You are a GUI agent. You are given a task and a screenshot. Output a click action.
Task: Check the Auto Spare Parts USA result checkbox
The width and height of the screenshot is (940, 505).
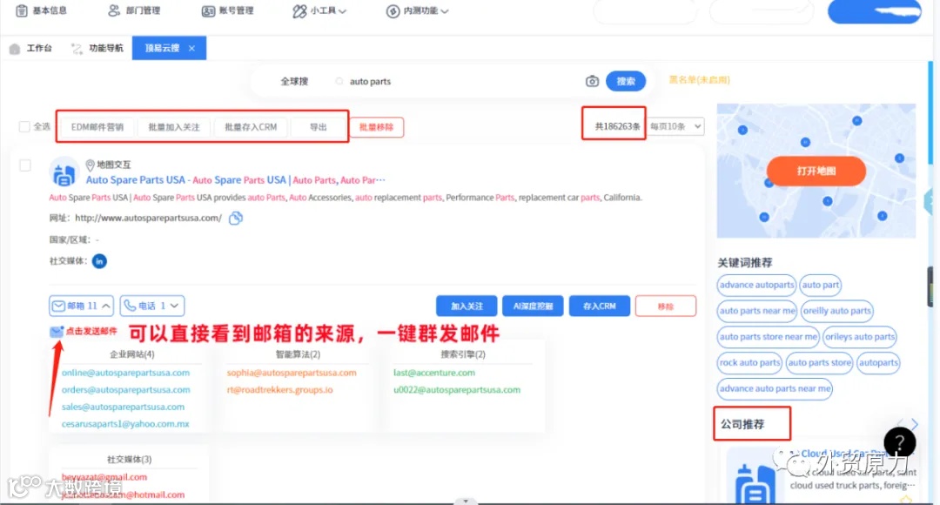point(25,165)
